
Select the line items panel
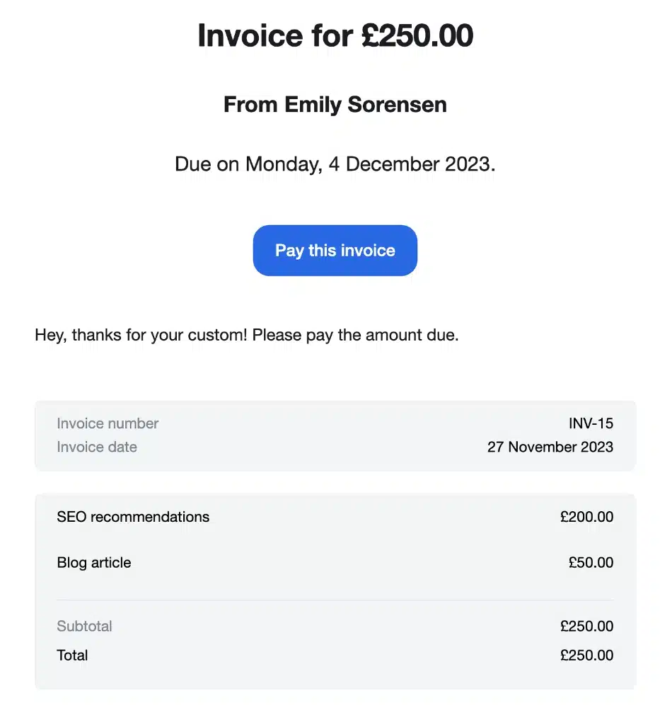pos(335,586)
